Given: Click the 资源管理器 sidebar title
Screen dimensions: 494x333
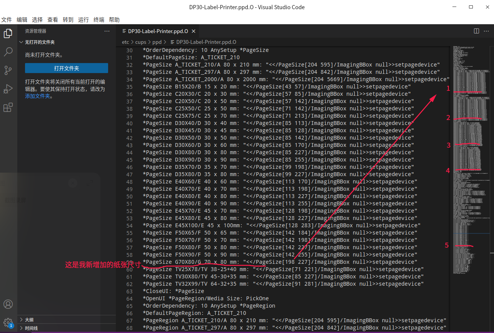Looking at the screenshot, I should [35, 31].
